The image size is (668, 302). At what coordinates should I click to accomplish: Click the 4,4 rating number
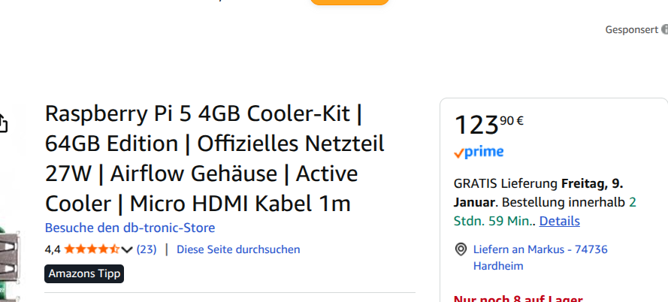(x=53, y=249)
